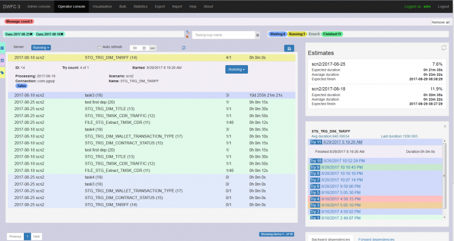Filter by Running:1 status badge
The width and height of the screenshot is (454, 241).
(297, 34)
